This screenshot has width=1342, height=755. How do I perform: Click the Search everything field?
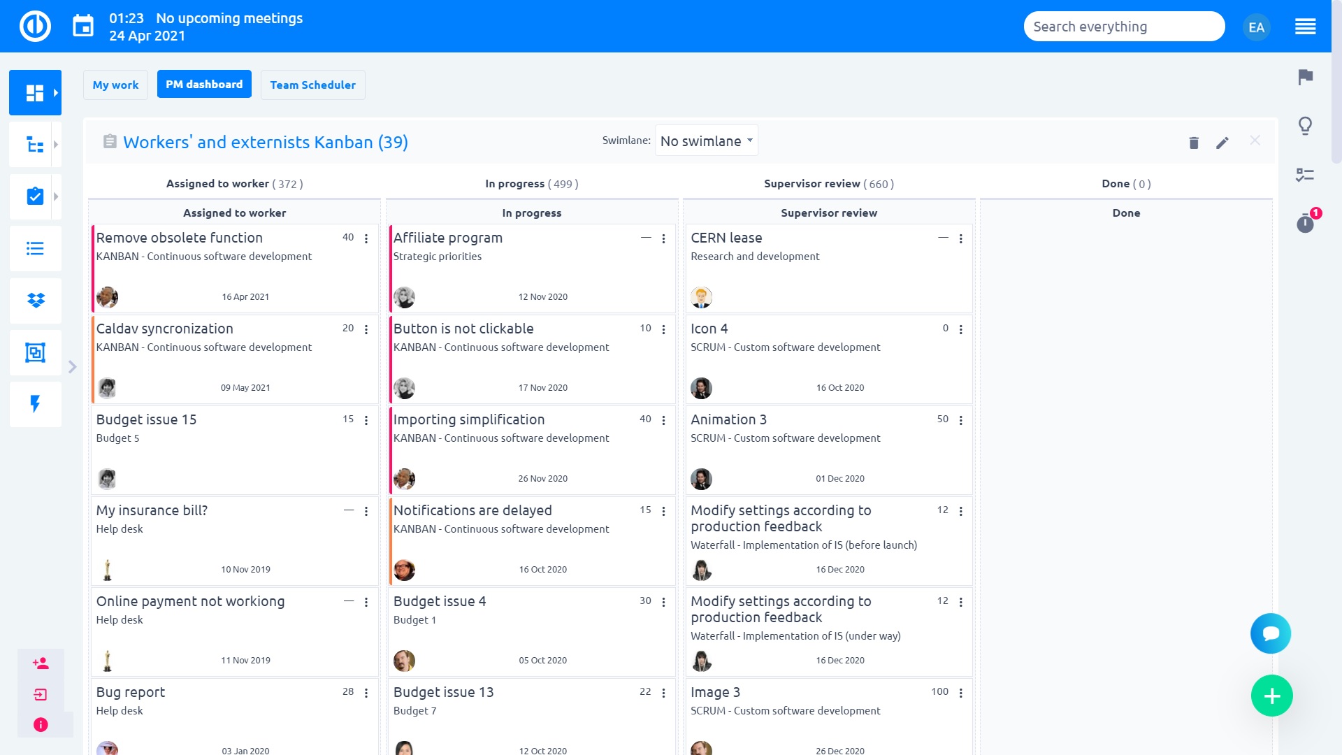click(x=1124, y=26)
